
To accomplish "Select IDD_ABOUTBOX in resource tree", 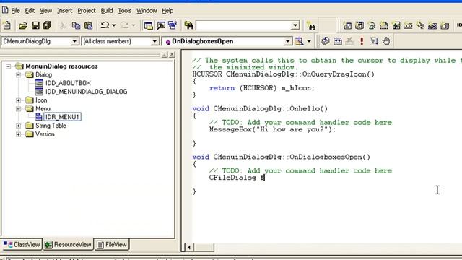I will [68, 83].
